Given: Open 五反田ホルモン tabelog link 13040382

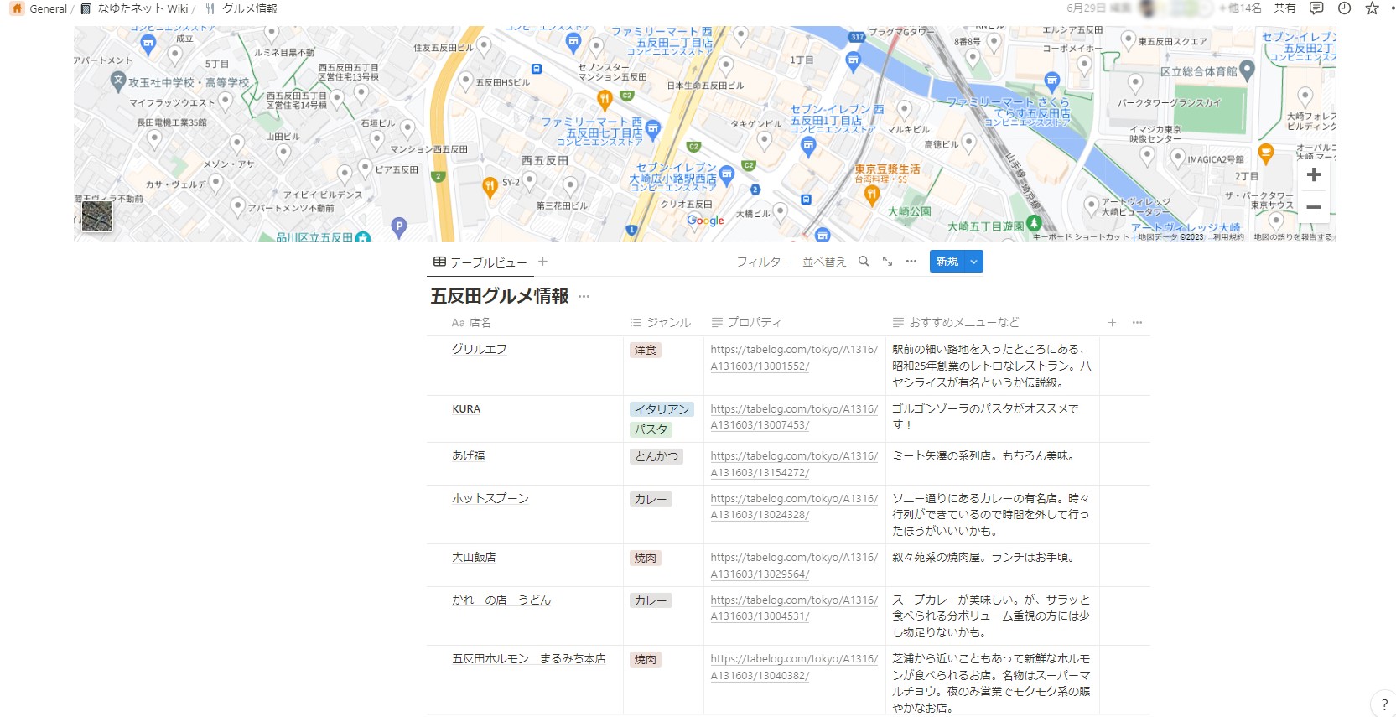Looking at the screenshot, I should 794,667.
